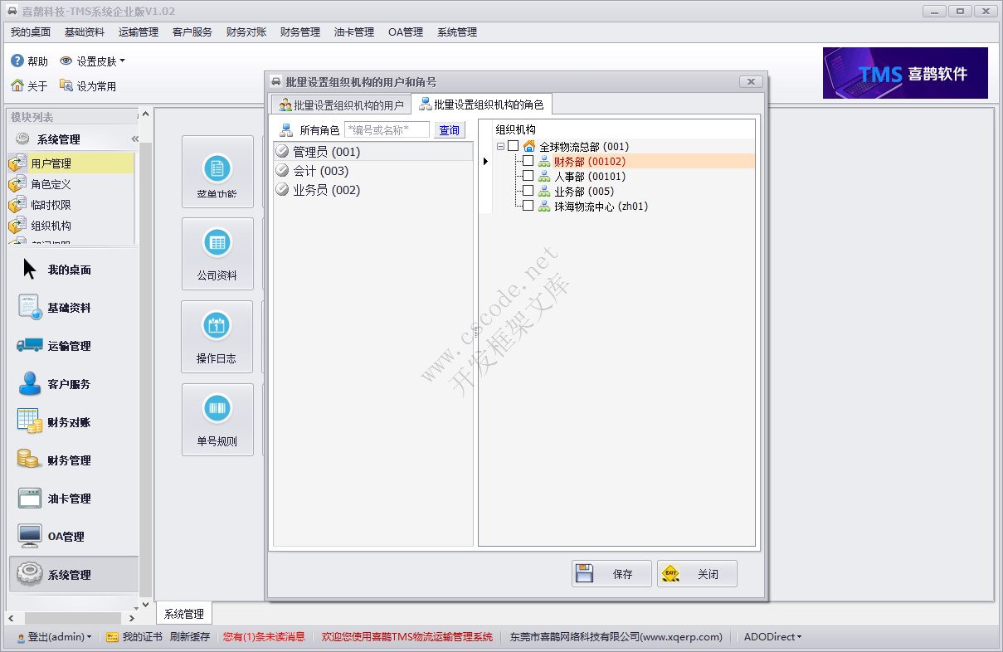1003x652 pixels.
Task: Open the 我的桌面 menu
Action: coord(31,32)
